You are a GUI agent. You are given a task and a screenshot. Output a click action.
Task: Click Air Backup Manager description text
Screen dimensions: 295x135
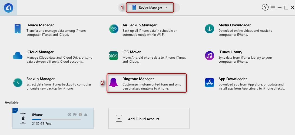click(x=150, y=33)
